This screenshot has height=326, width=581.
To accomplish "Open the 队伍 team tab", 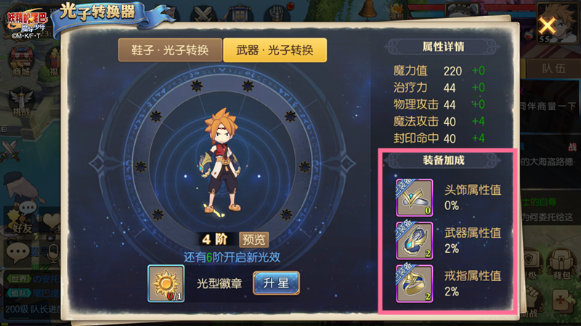I will tap(553, 68).
